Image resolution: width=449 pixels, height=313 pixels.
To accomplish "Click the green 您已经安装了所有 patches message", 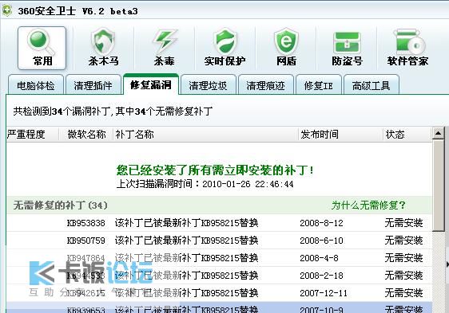I will click(x=215, y=170).
